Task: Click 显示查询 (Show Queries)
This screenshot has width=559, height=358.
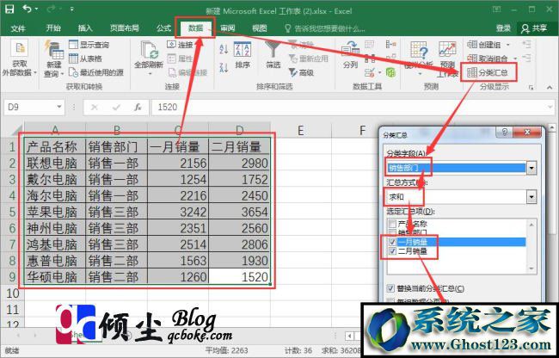Action: pos(89,45)
